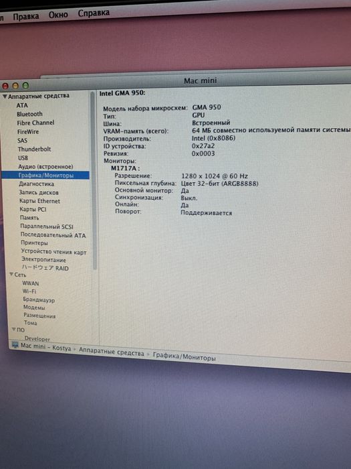Select FireWire in the sidebar

28,131
